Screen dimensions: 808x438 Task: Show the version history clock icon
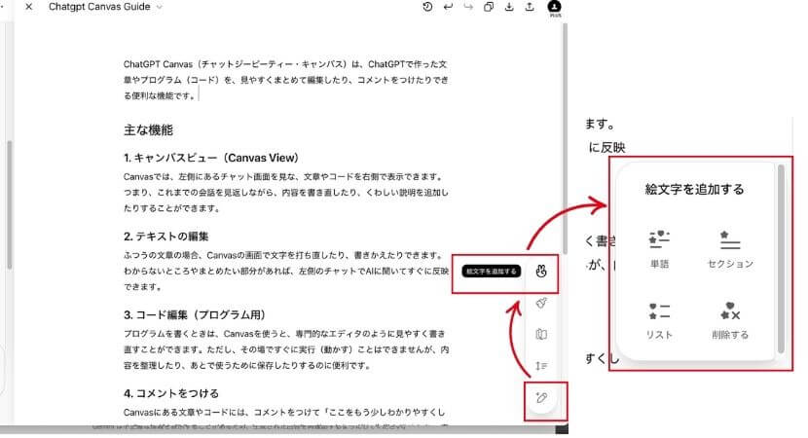pyautogui.click(x=427, y=7)
